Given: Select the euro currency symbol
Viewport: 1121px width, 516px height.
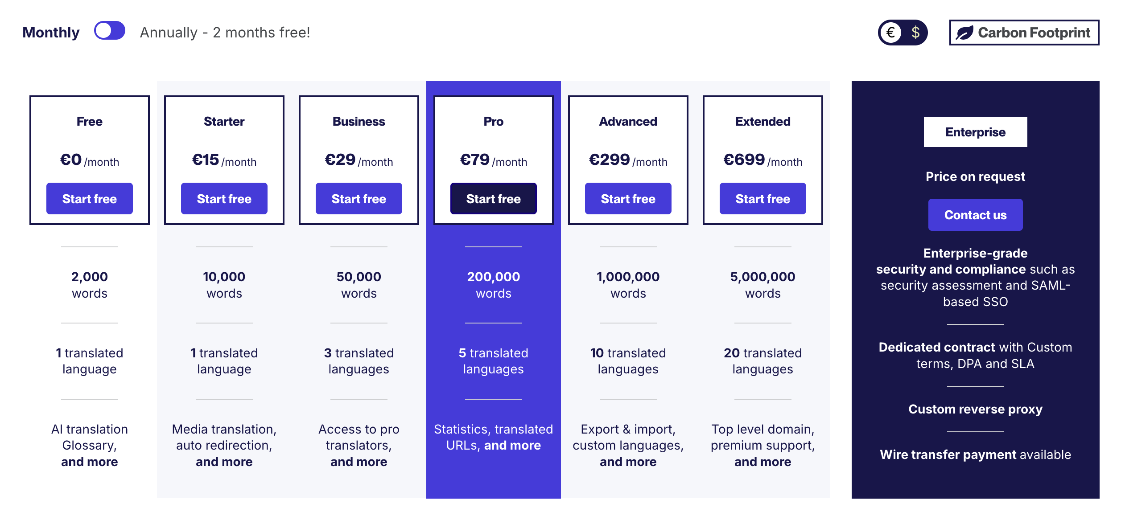Looking at the screenshot, I should pos(891,33).
